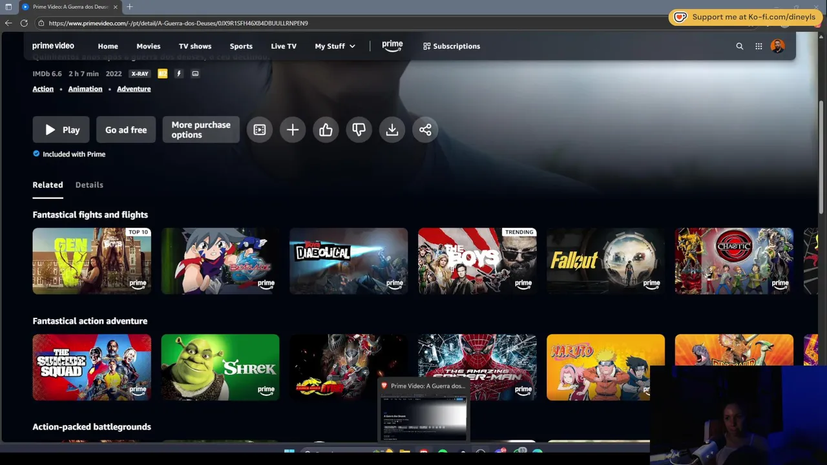Click the yellow age rating badge
The image size is (827, 465).
pyautogui.click(x=163, y=74)
